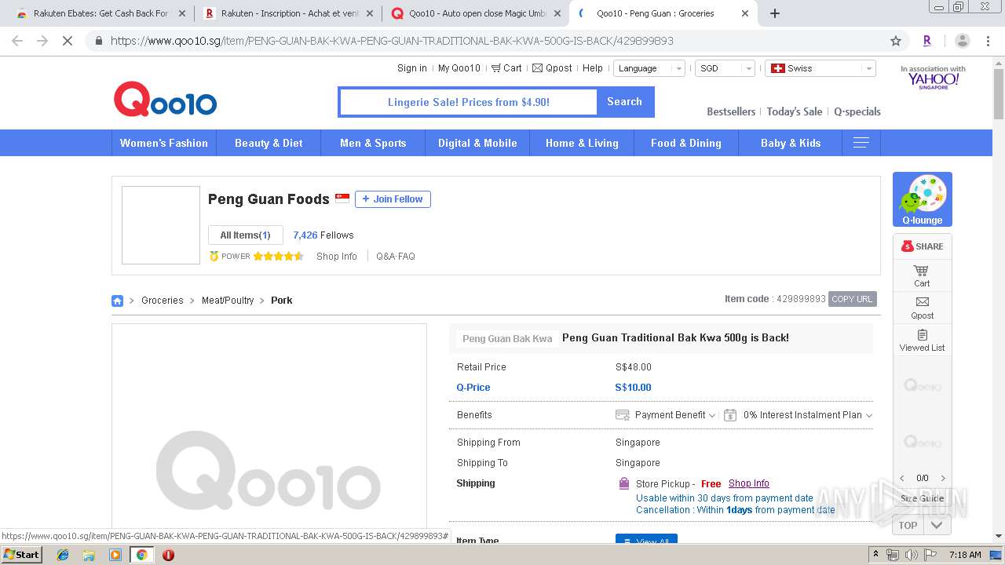Open the Chrome profile avatar
This screenshot has width=1005, height=565.
[x=963, y=41]
